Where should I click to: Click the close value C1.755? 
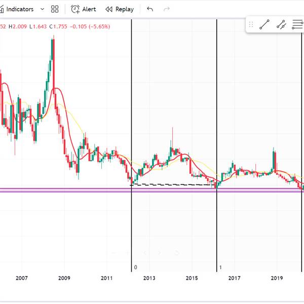(58, 26)
